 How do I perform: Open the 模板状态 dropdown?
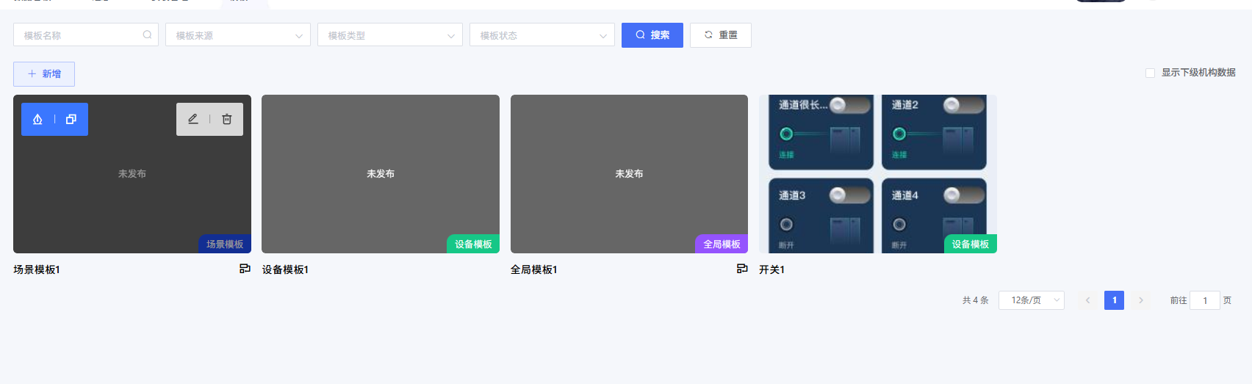coord(542,35)
